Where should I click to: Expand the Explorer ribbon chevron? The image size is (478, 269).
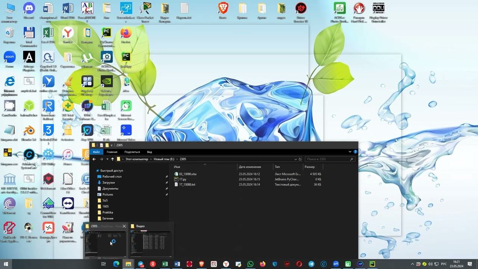[x=350, y=152]
